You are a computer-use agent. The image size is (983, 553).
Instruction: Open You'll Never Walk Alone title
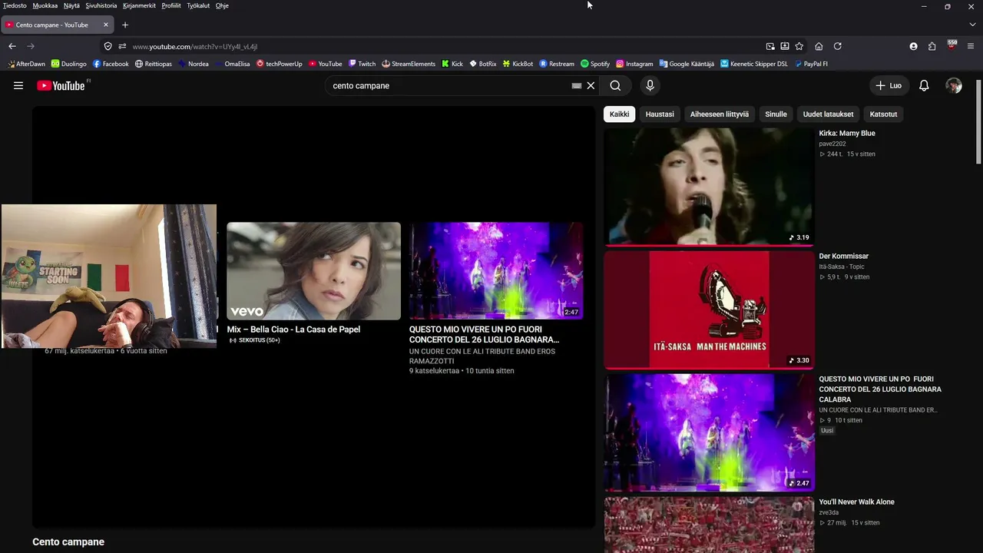click(x=856, y=502)
